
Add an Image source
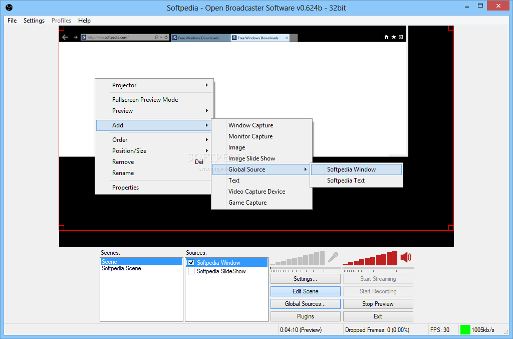coord(262,147)
